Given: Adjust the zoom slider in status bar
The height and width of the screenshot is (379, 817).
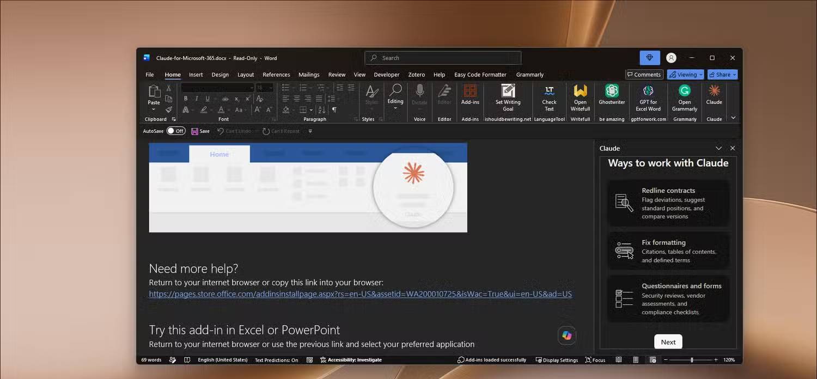Looking at the screenshot, I should click(692, 360).
